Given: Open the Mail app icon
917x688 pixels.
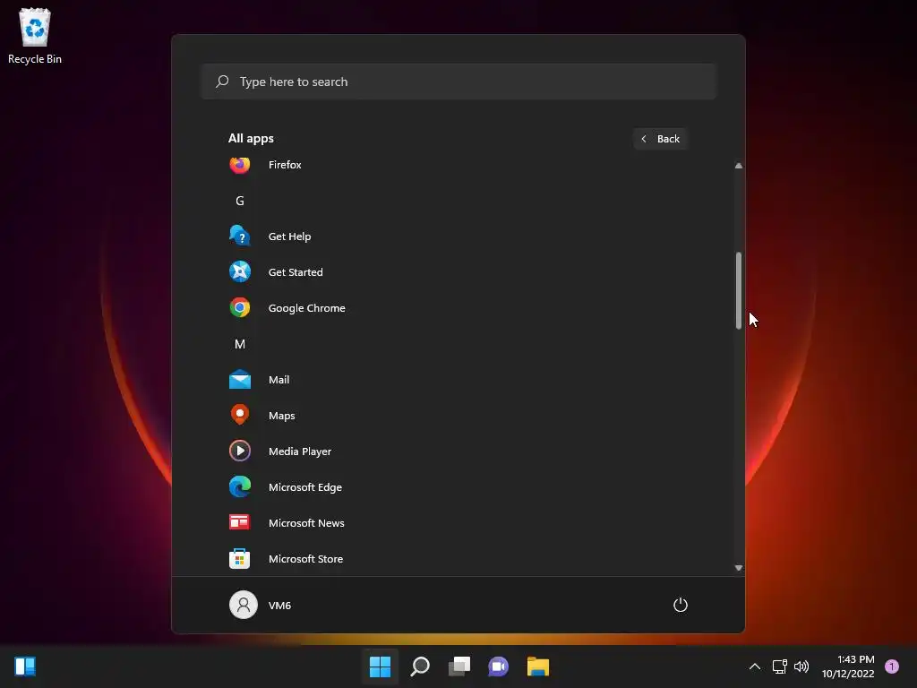Looking at the screenshot, I should (x=240, y=380).
